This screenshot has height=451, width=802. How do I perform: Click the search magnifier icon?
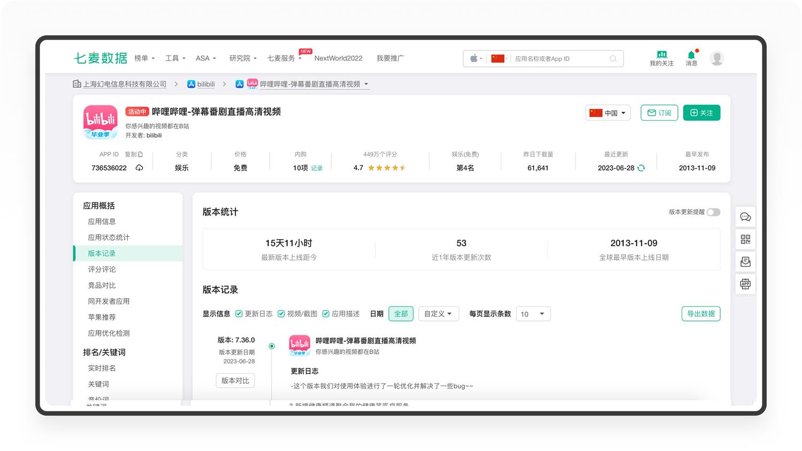(613, 59)
